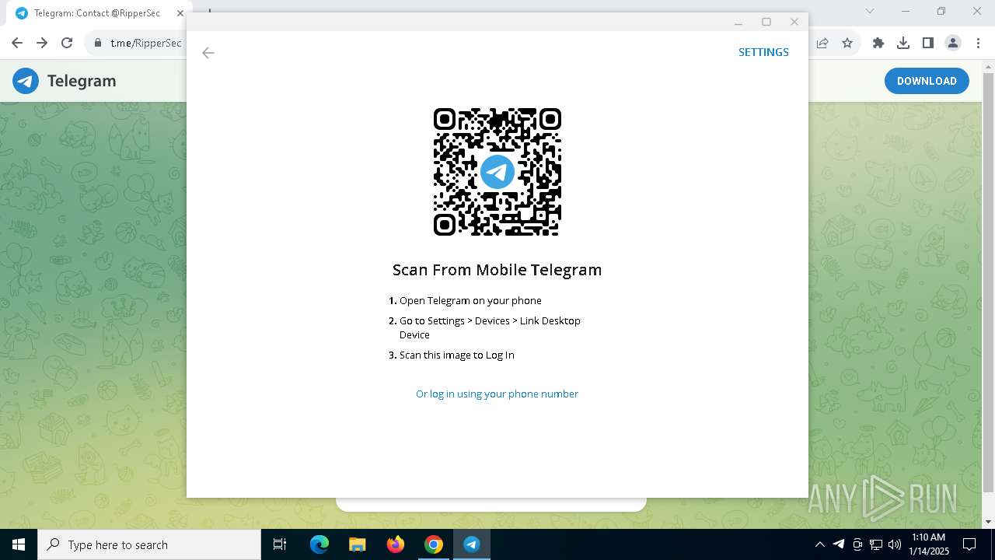The width and height of the screenshot is (995, 560).
Task: Click Telegram icon in system tray
Action: tap(839, 544)
